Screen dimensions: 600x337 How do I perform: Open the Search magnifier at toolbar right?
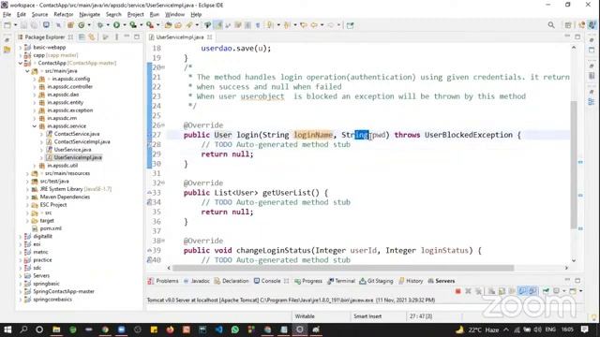point(551,25)
